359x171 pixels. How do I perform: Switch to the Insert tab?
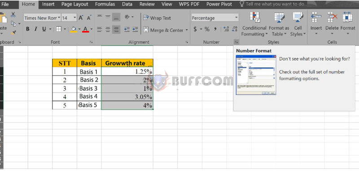[48, 4]
